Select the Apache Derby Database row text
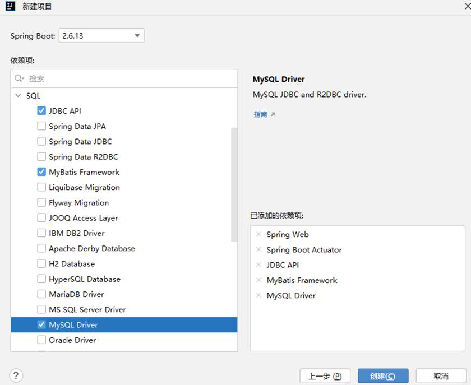The width and height of the screenshot is (471, 385). [92, 249]
